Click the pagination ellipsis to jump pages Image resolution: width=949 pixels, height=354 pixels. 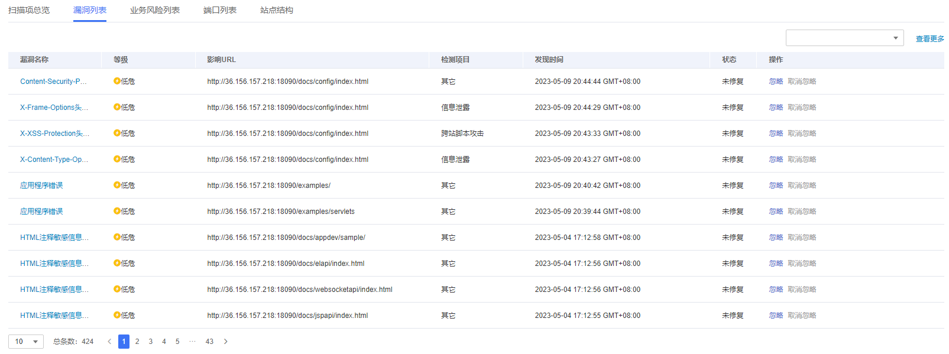192,342
